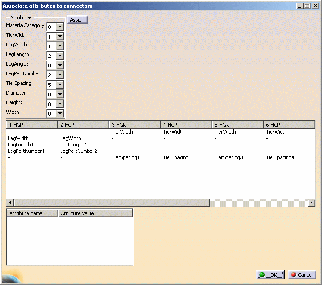The width and height of the screenshot is (322, 285).
Task: Maximize the Associate attributes dialog window
Action: 307,6
